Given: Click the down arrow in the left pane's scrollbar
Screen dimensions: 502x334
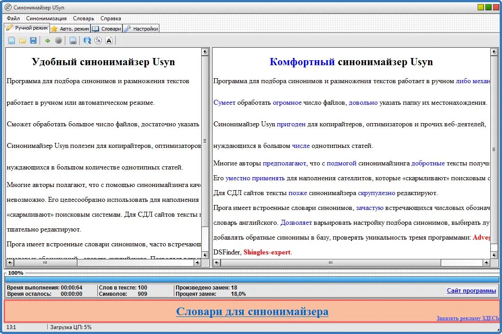Looking at the screenshot, I should point(205,255).
